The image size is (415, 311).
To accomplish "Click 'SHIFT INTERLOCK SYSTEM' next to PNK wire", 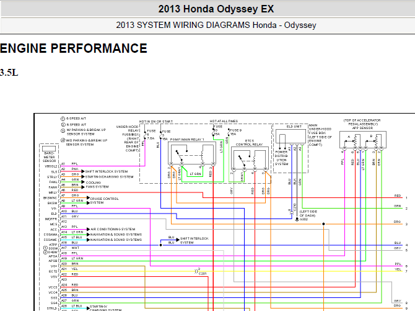I will [107, 171].
